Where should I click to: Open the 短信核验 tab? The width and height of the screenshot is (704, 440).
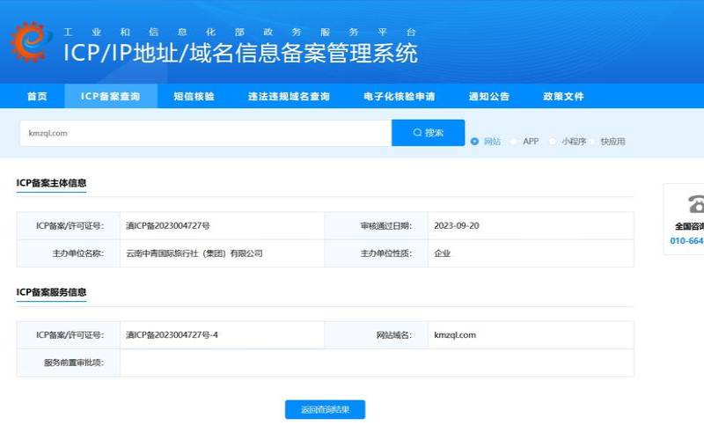tap(194, 96)
